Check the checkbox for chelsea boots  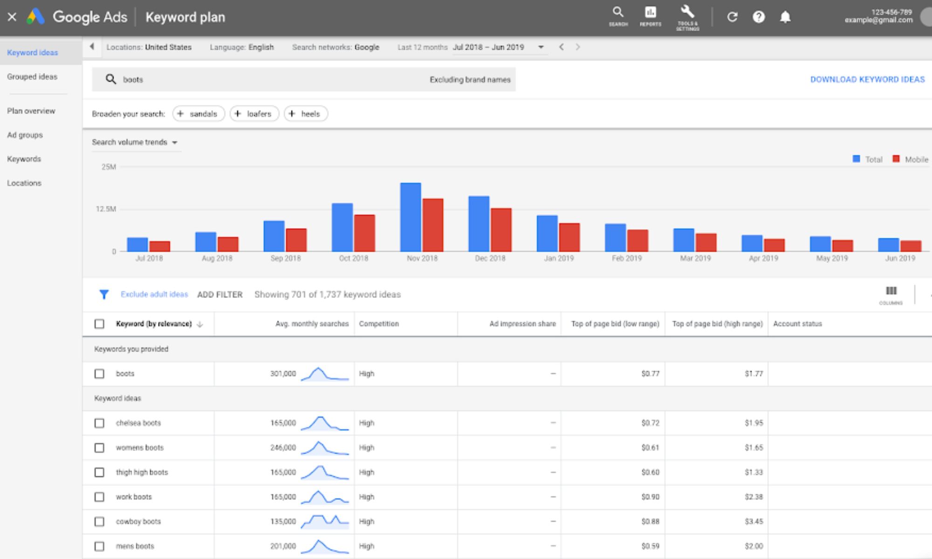click(x=99, y=423)
